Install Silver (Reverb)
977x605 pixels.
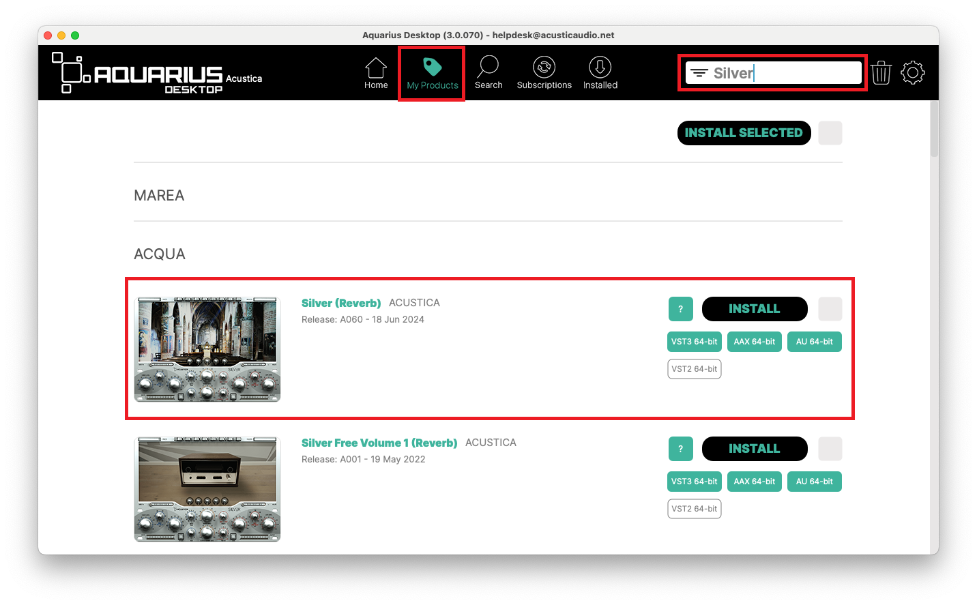coord(755,309)
